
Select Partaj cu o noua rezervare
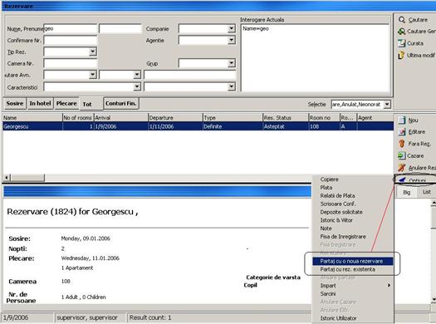[x=352, y=261]
